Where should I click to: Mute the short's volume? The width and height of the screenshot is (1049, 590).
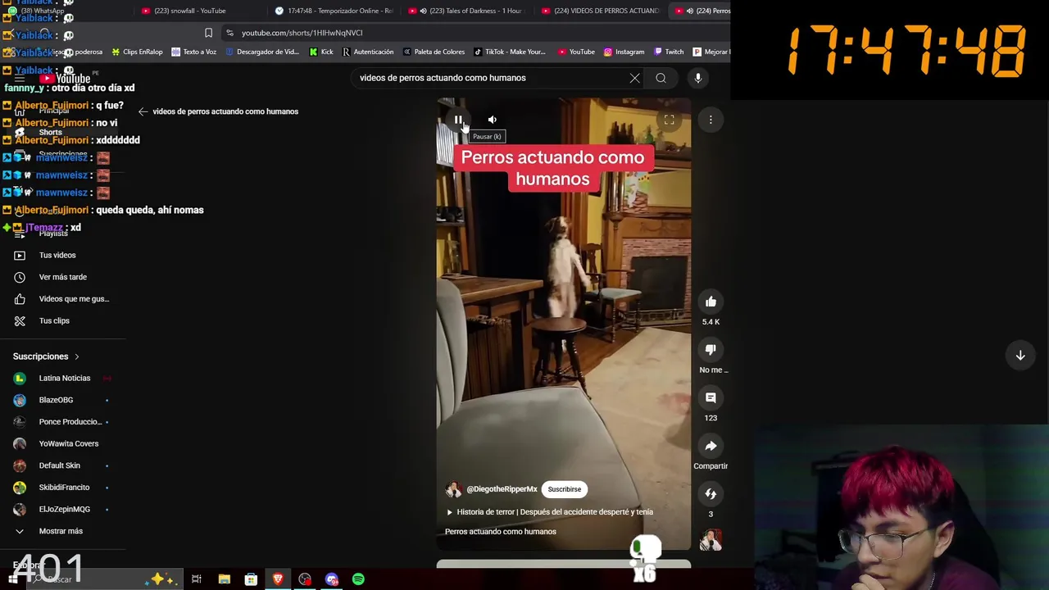492,120
